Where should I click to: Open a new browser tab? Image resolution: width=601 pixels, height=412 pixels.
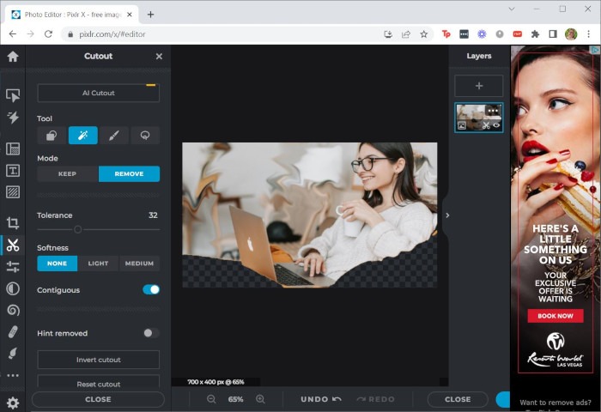[150, 15]
